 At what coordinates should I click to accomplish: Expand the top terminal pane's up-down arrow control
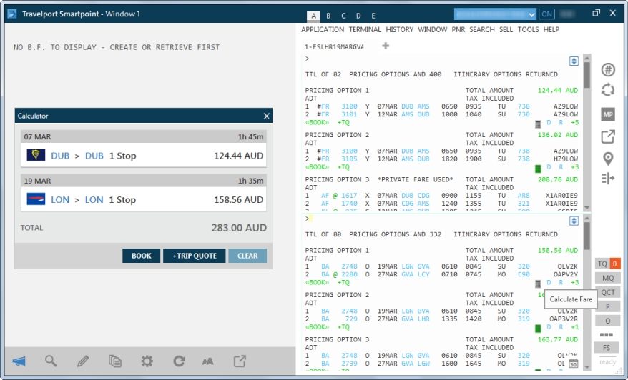point(574,61)
